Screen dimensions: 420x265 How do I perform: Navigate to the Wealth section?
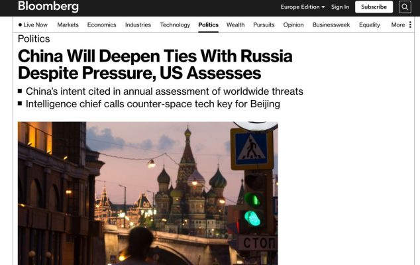(235, 25)
